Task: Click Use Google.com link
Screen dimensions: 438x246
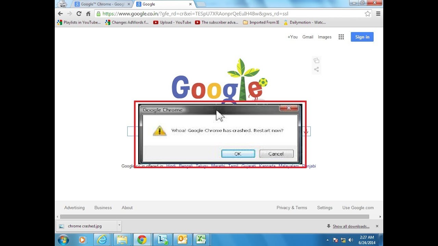Action: [358, 208]
